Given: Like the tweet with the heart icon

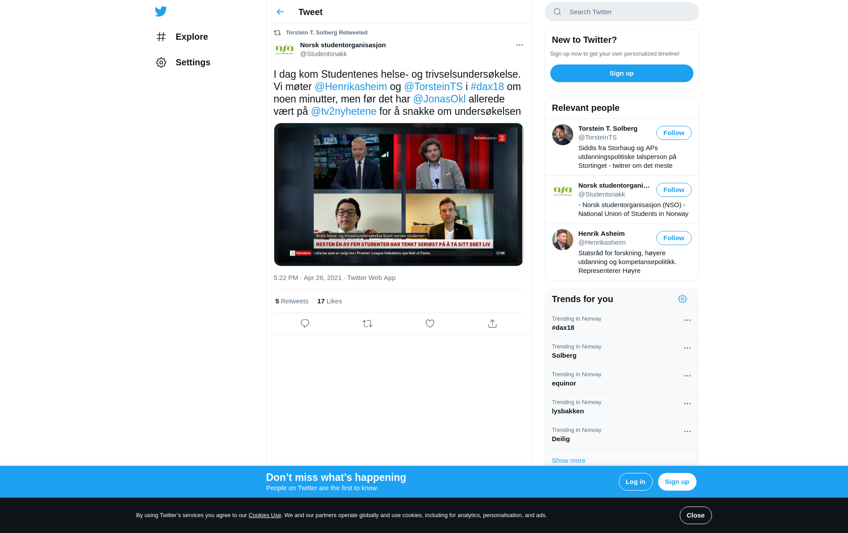Looking at the screenshot, I should click(430, 324).
